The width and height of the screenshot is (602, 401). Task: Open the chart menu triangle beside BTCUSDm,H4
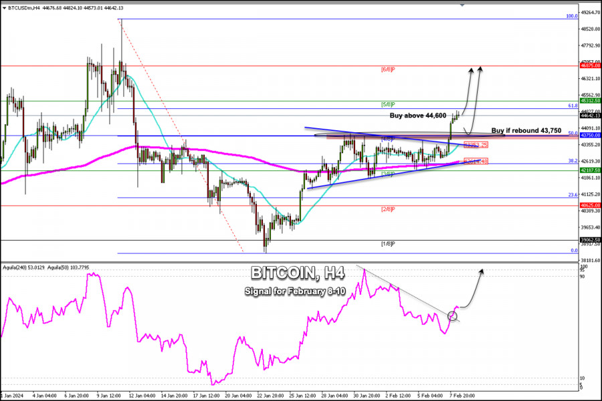pyautogui.click(x=4, y=7)
